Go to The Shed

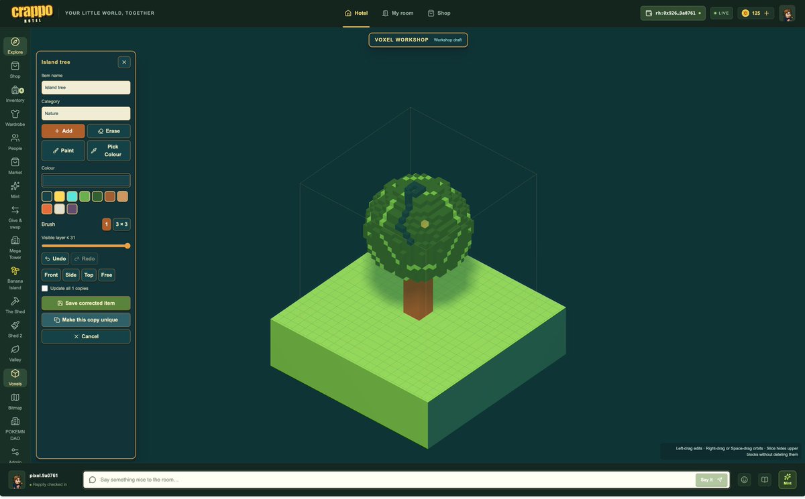(x=15, y=305)
